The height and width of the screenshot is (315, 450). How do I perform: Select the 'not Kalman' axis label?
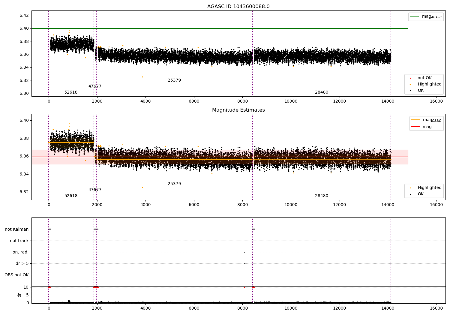click(x=17, y=229)
